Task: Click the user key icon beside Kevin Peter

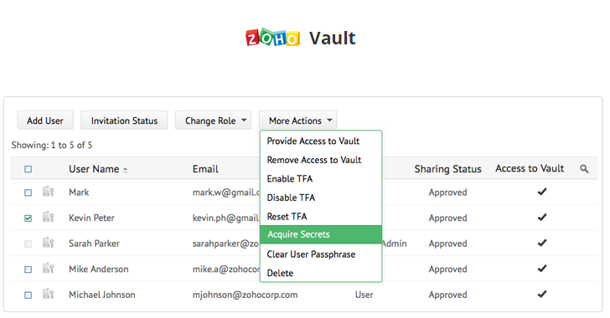Action: (49, 218)
